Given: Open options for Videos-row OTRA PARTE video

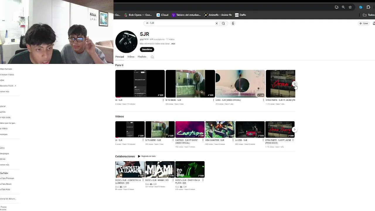Looking at the screenshot, I should 293,140.
